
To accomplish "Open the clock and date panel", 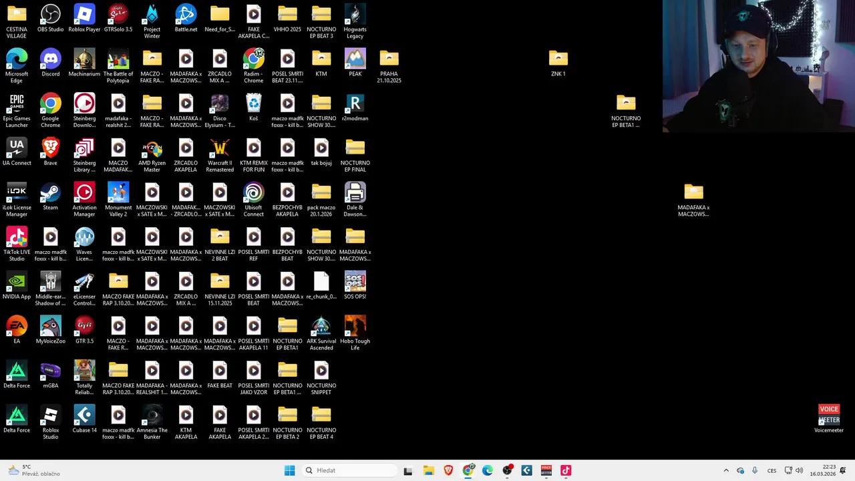I will (822, 470).
